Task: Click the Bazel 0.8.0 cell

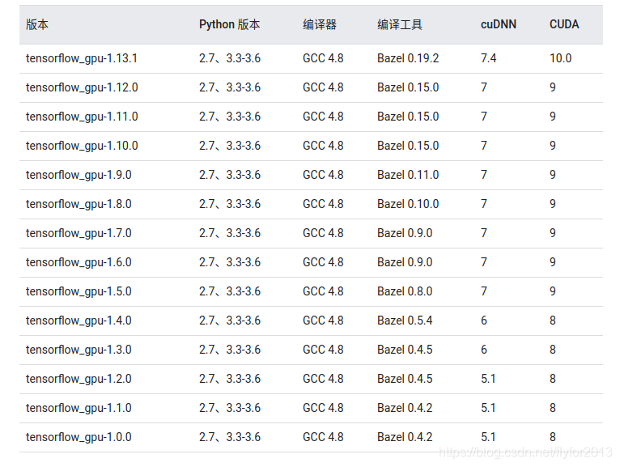Action: 405,291
